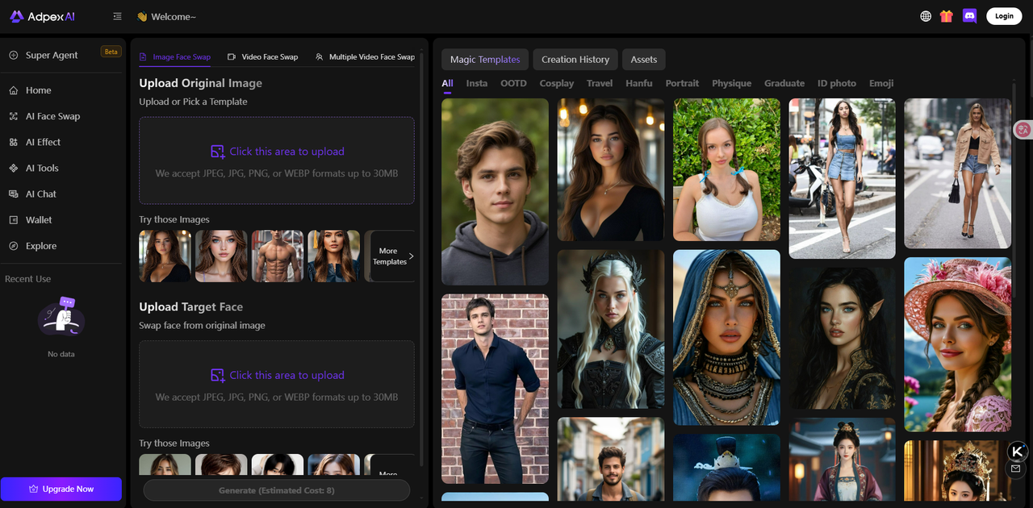Select the Hanfu template category

(639, 83)
